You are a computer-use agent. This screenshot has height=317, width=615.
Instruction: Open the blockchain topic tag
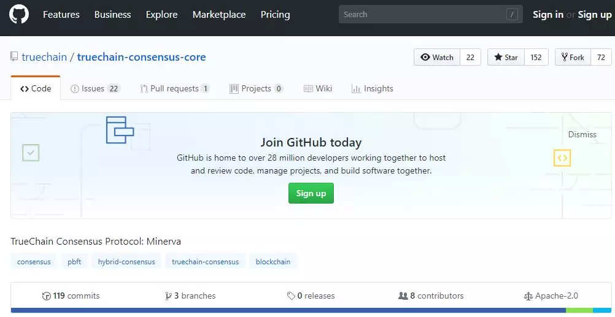273,261
